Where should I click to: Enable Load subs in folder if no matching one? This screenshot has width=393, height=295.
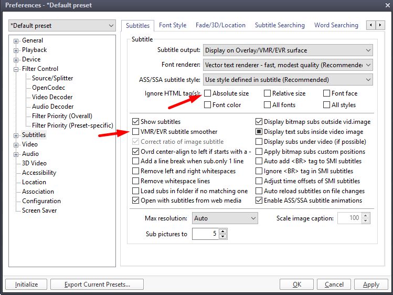coord(135,191)
